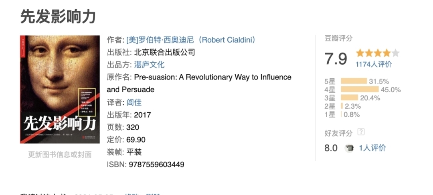The width and height of the screenshot is (433, 195).
Task: Open the 先发影响力 book cover image
Action: (x=60, y=89)
